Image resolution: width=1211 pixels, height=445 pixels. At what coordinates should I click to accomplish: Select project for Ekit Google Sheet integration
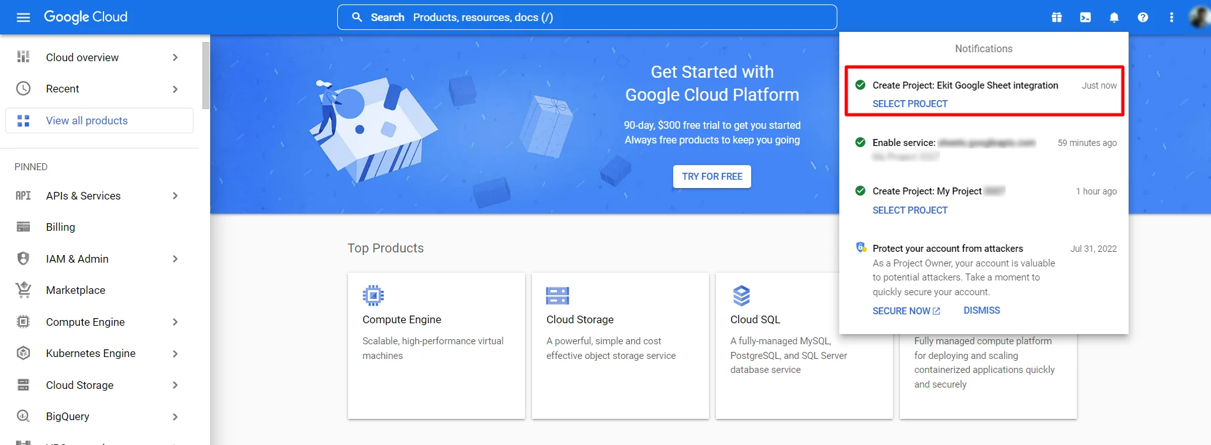pyautogui.click(x=910, y=103)
